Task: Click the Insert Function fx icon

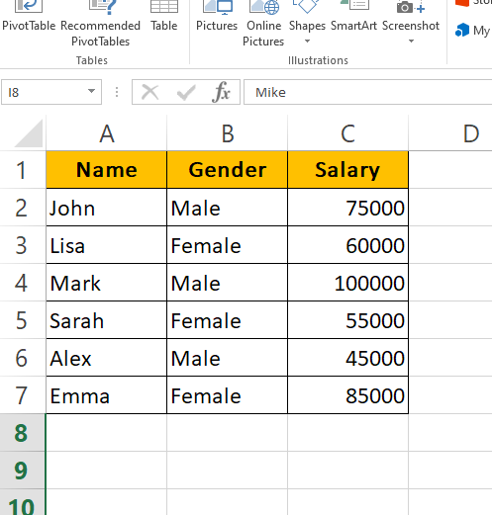Action: (221, 92)
